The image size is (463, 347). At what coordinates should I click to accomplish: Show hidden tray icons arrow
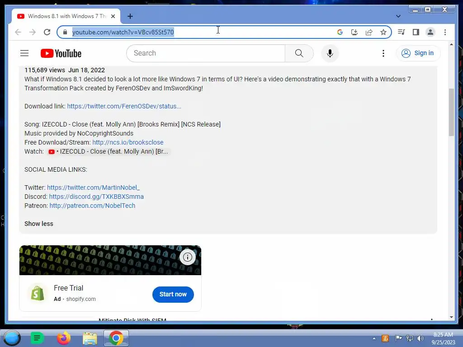(374, 338)
